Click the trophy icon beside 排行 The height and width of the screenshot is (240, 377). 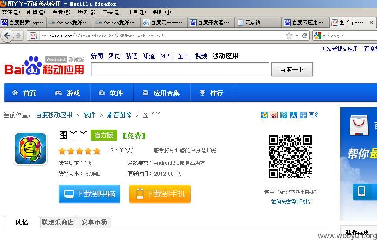(203, 93)
